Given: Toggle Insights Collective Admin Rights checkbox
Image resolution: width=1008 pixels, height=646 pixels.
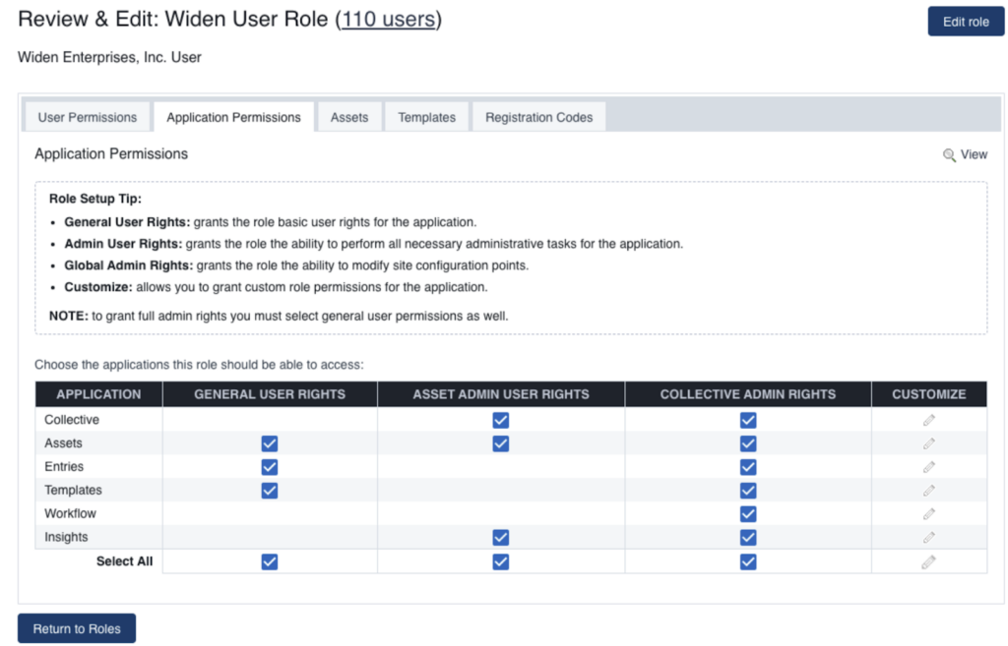Looking at the screenshot, I should coord(748,538).
